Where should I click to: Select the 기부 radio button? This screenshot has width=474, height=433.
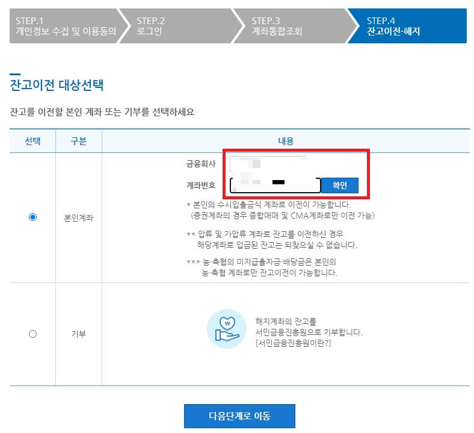(32, 334)
